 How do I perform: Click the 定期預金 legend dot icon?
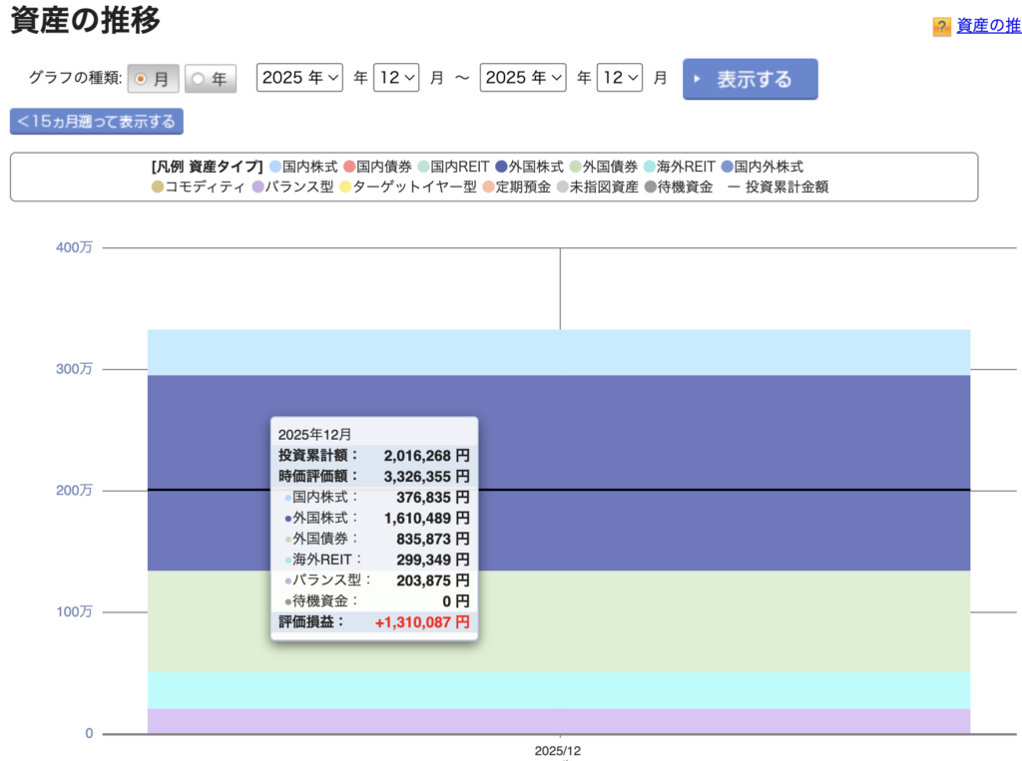coord(489,187)
